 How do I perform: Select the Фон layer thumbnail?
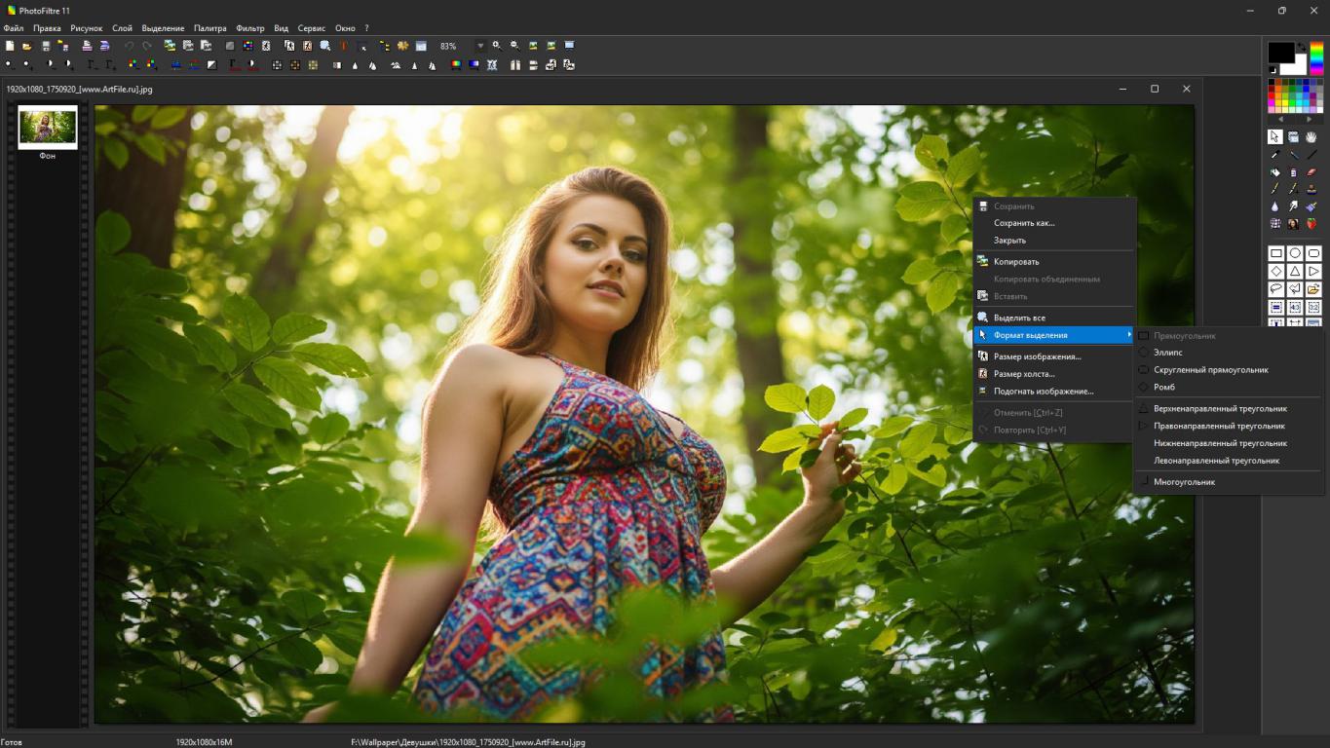pyautogui.click(x=48, y=128)
